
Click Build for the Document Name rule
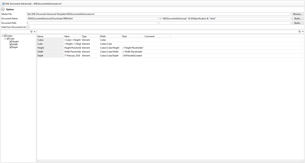point(297,19)
